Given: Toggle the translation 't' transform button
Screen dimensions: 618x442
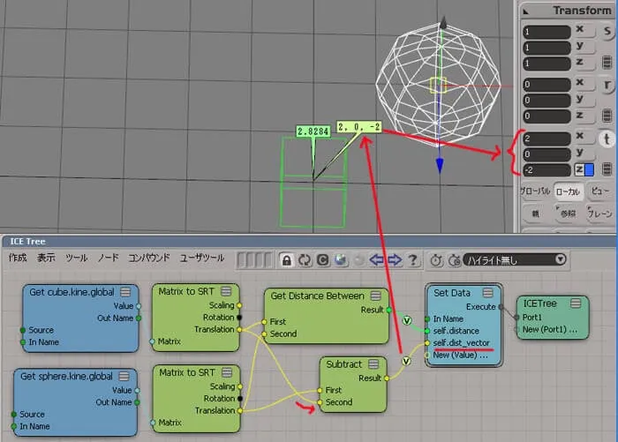Looking at the screenshot, I should point(607,139).
